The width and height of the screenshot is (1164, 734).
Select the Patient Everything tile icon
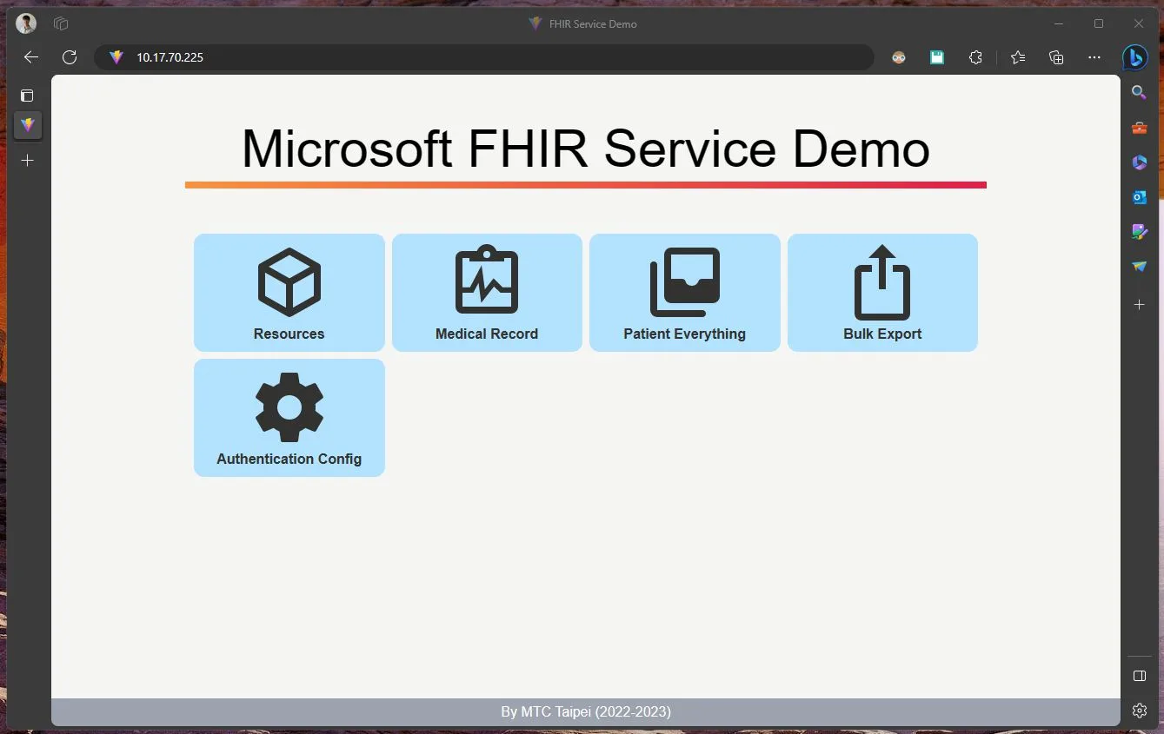(x=684, y=280)
